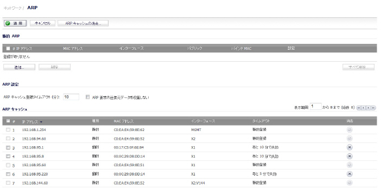Screen dimensions: 381x196
Task: Check the row 2 checkbox for 192.168.94.60
Action: [x=8, y=139]
